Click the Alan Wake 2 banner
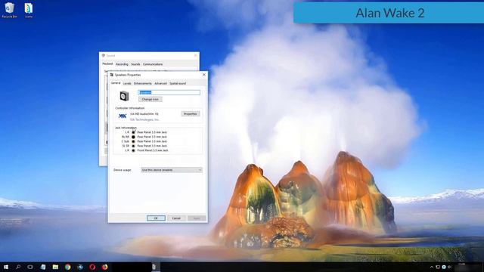The height and width of the screenshot is (272, 484). tap(389, 13)
